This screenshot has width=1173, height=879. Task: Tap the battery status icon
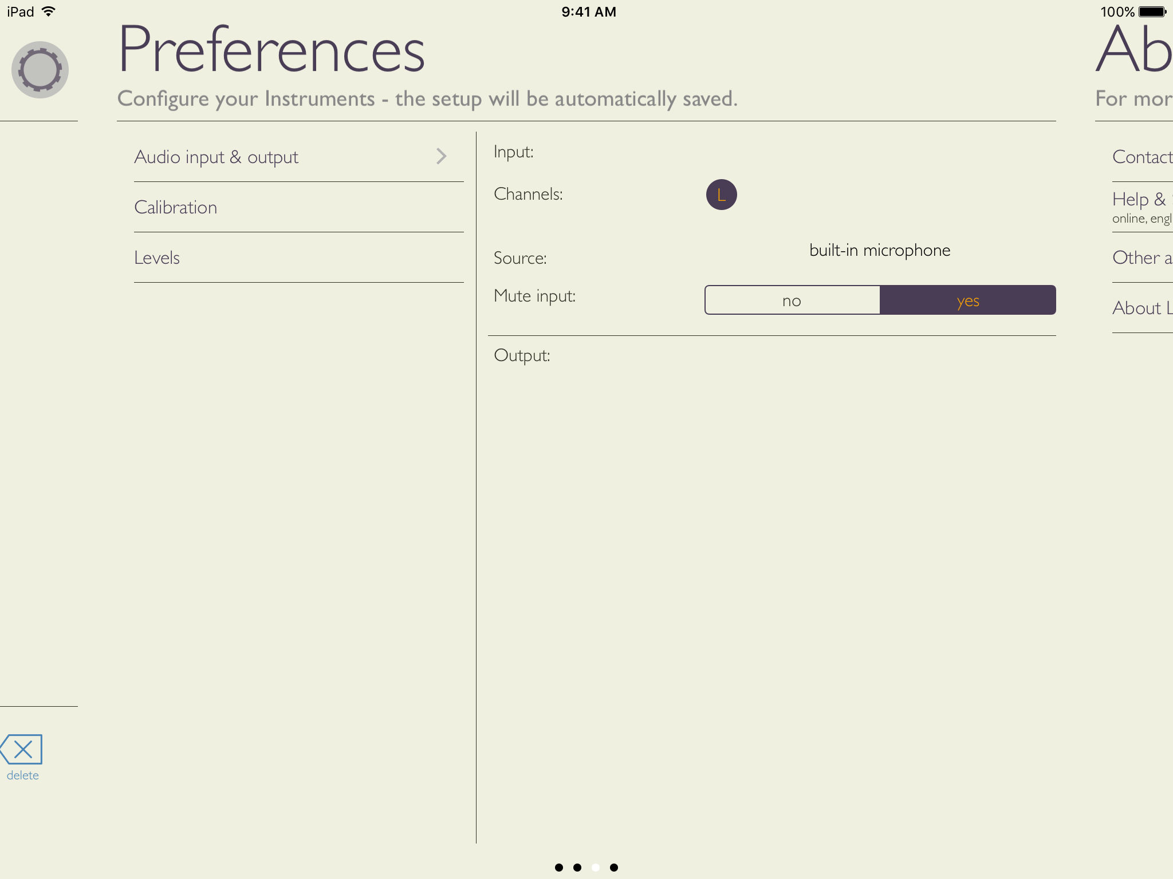click(1152, 11)
